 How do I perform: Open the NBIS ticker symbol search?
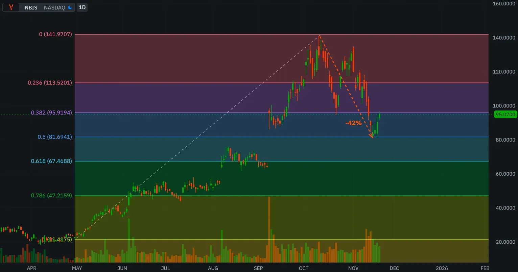click(x=31, y=7)
